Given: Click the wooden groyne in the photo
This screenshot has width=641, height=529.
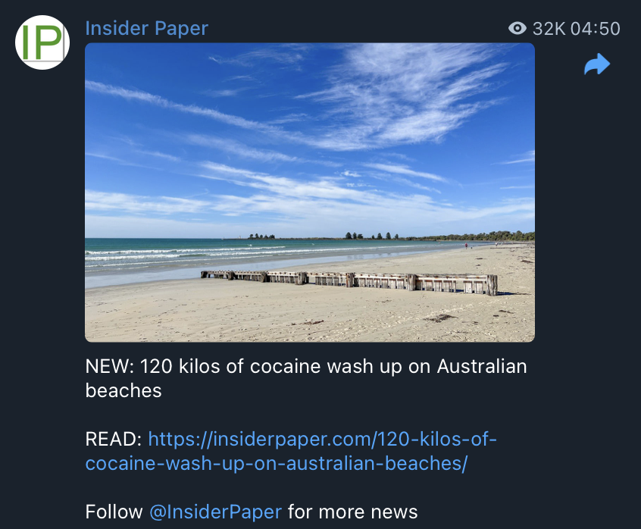Looking at the screenshot, I should (x=349, y=280).
